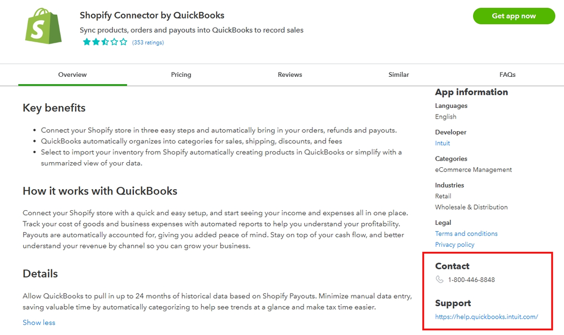Click the first rating star

[x=87, y=42]
